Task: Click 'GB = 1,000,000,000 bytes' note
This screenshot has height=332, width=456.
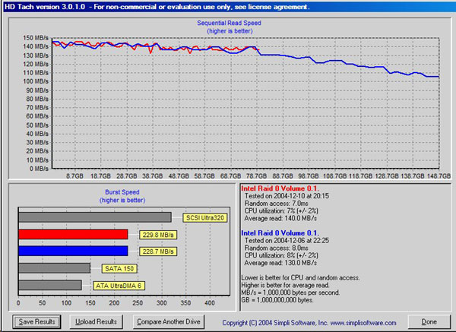Action: [x=277, y=300]
